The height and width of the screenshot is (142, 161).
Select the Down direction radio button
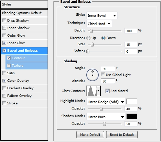tap(103, 38)
